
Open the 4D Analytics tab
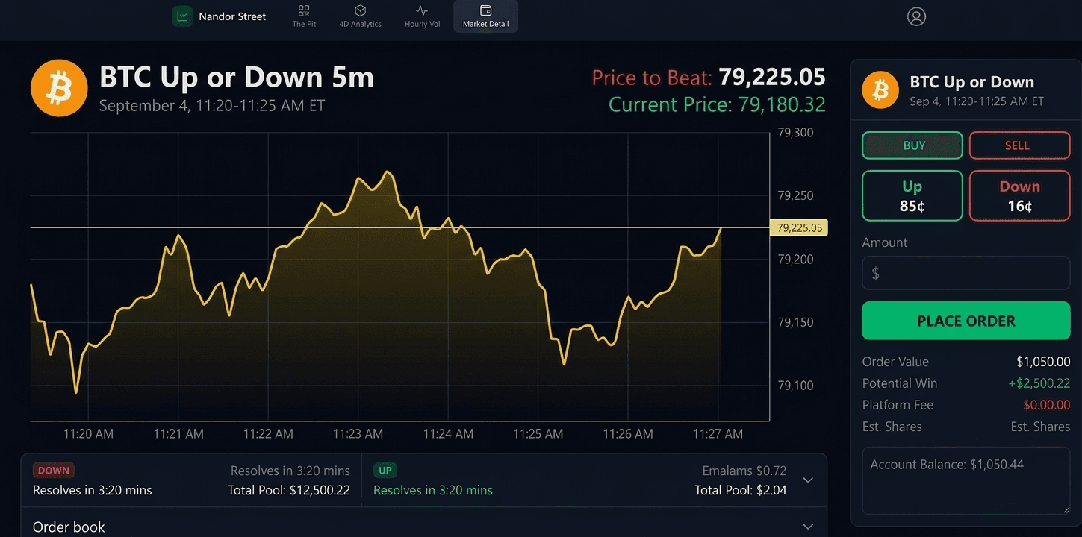pos(360,16)
